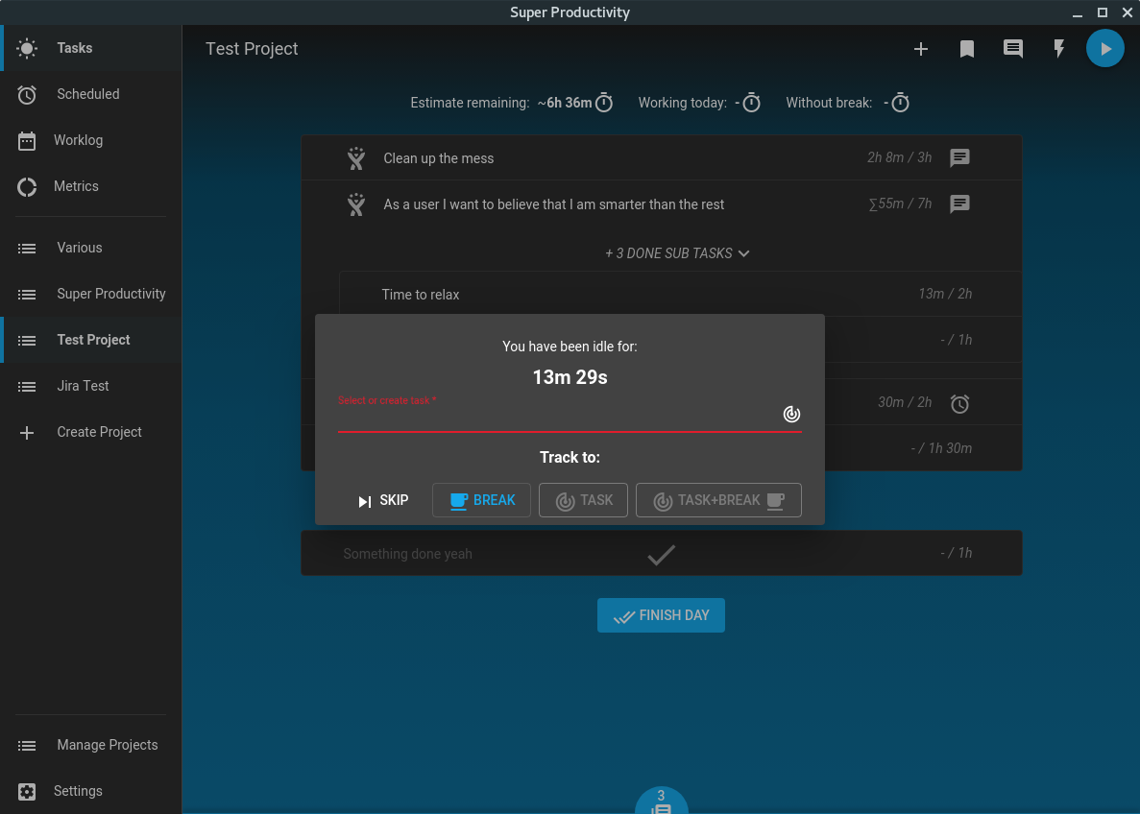1140x814 pixels.
Task: Click the lightning bolt icon in header
Action: coord(1059,49)
